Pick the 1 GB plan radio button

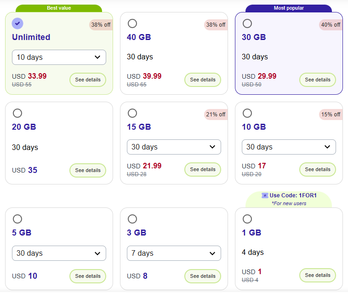pos(247,219)
